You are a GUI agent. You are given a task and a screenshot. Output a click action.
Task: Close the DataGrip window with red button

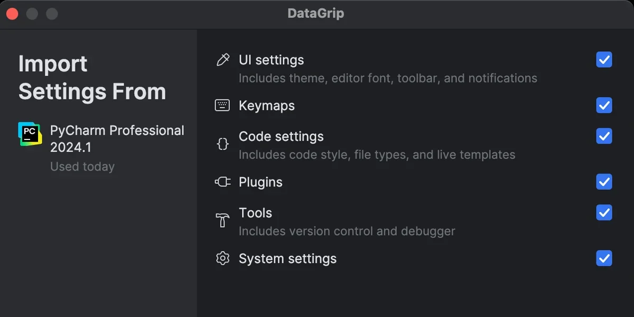[12, 14]
